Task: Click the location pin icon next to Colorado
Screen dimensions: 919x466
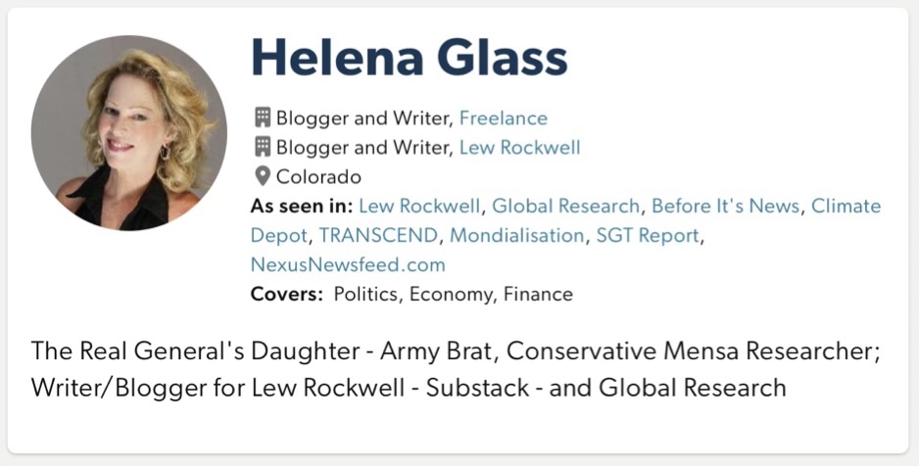Action: click(262, 177)
